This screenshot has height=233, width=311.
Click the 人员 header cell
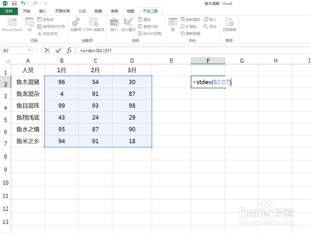coord(28,70)
